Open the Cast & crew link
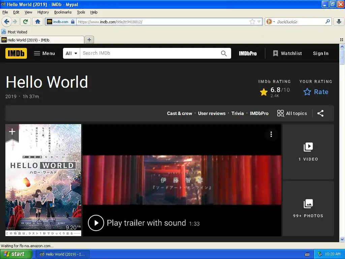 pyautogui.click(x=180, y=113)
